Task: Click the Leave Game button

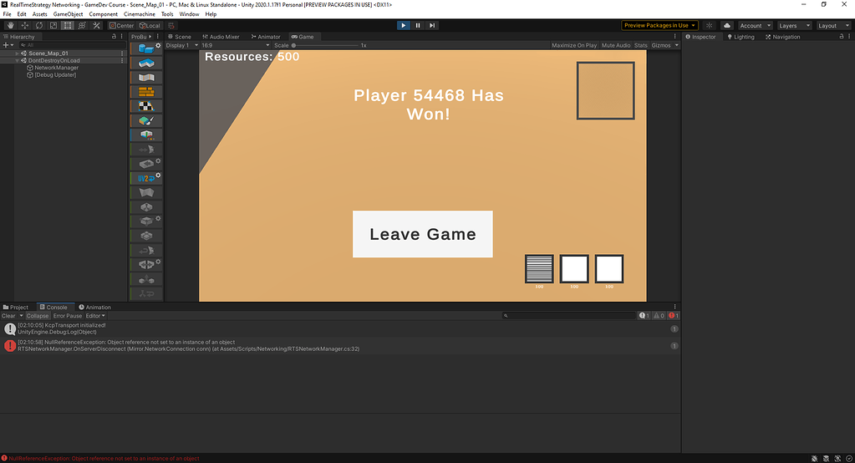Action: [423, 234]
